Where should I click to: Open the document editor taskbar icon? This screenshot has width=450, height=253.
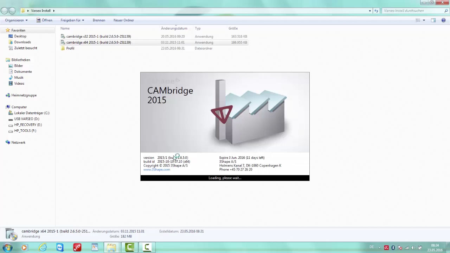pos(95,248)
